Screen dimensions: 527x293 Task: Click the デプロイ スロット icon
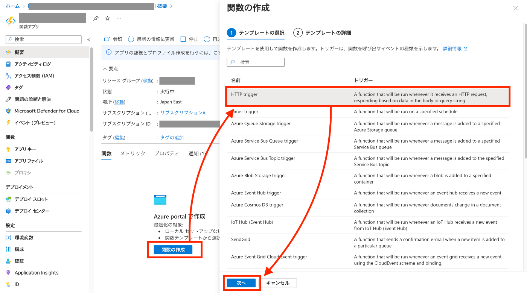coord(8,199)
